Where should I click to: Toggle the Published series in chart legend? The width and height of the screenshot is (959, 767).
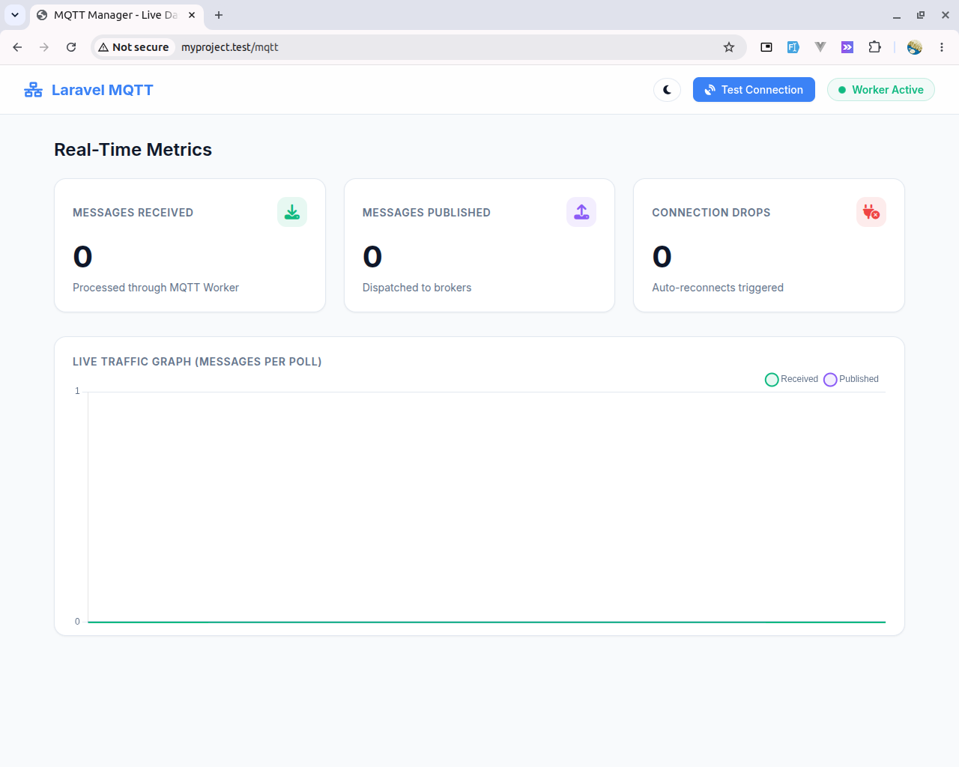(851, 379)
